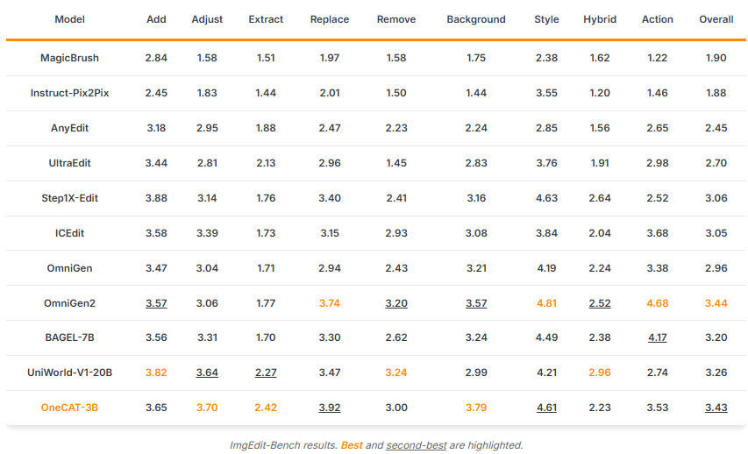The height and width of the screenshot is (454, 748).
Task: Click the Action column header
Action: [x=658, y=19]
